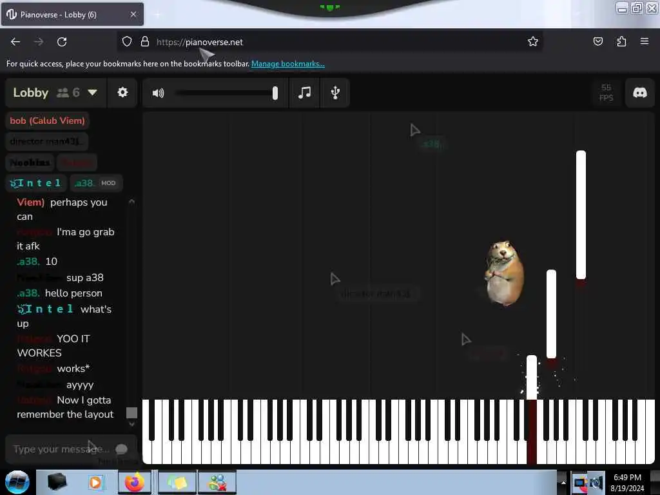Click the Manage bookmarks link
Image resolution: width=660 pixels, height=495 pixels.
coord(288,64)
